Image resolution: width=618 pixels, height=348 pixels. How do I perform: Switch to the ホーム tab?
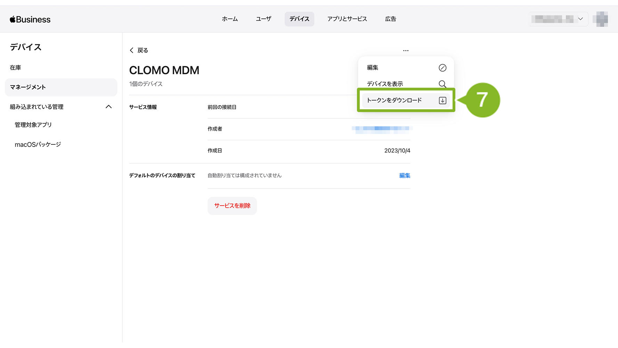230,19
